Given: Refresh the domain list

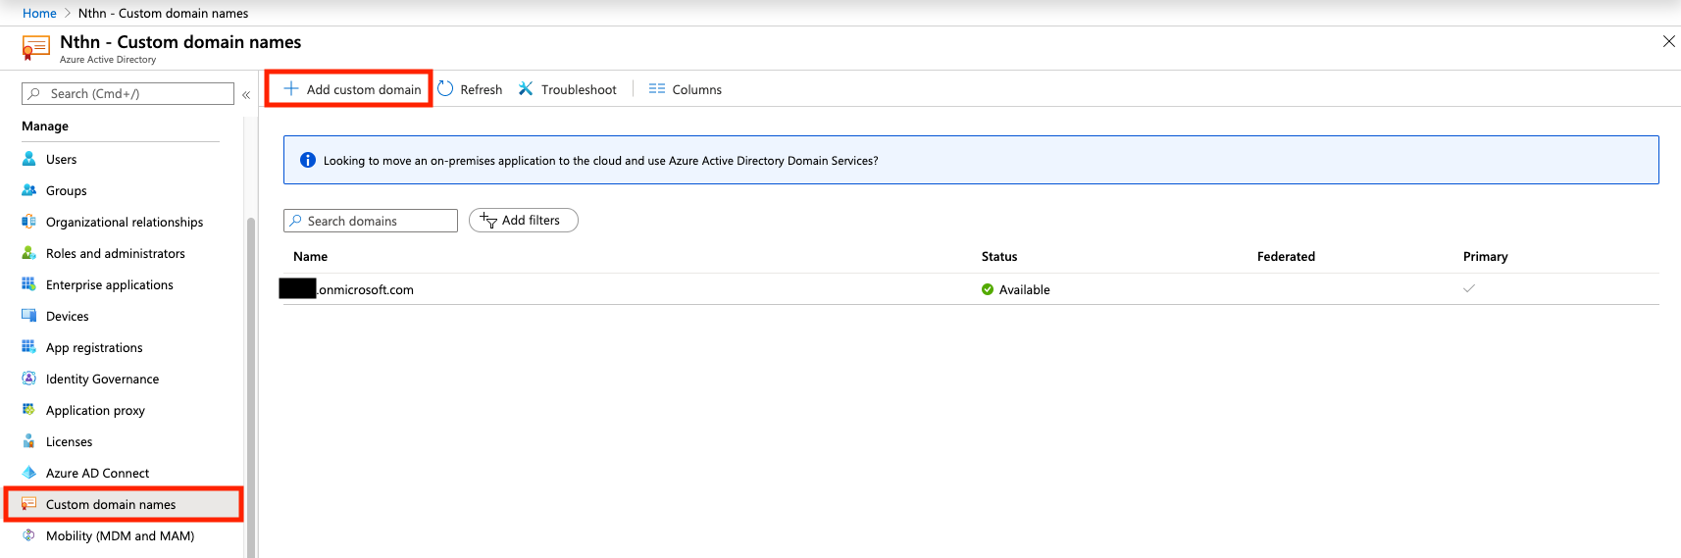Looking at the screenshot, I should (470, 89).
